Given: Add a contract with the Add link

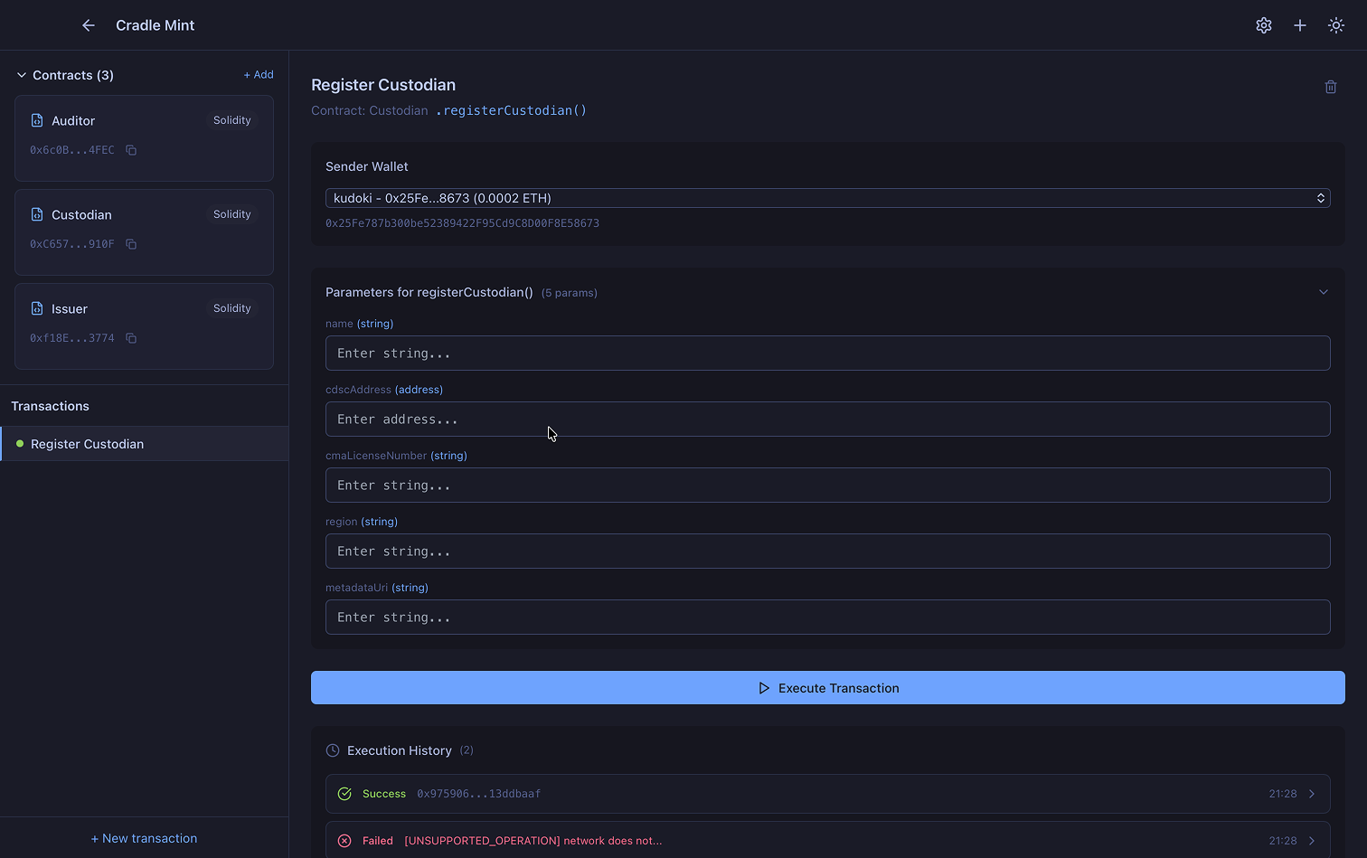Looking at the screenshot, I should coord(259,74).
